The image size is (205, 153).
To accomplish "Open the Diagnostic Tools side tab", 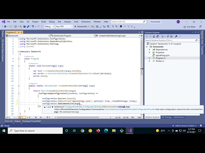I will click(202, 38).
